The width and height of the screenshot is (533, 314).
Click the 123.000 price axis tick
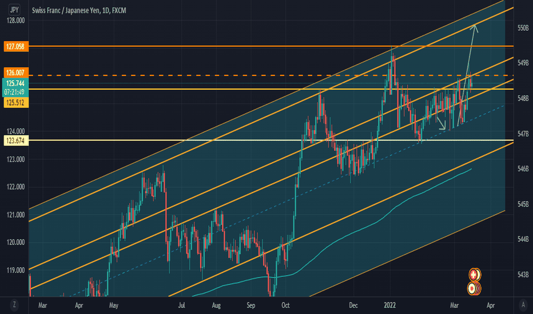(x=15, y=159)
